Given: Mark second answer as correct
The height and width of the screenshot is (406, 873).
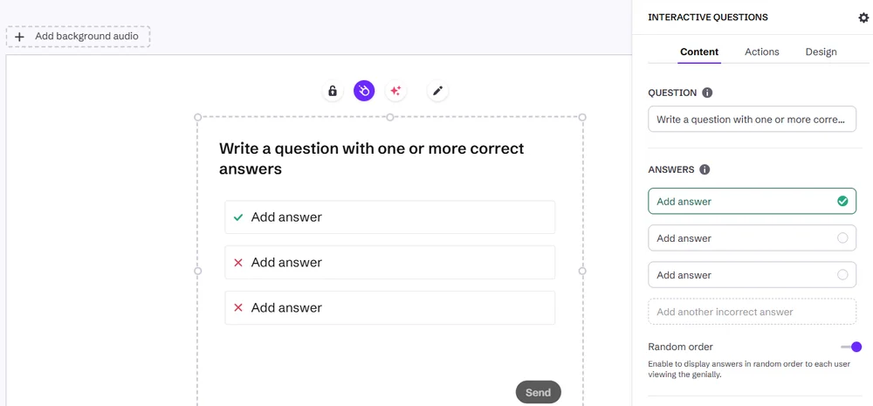Looking at the screenshot, I should pyautogui.click(x=842, y=237).
